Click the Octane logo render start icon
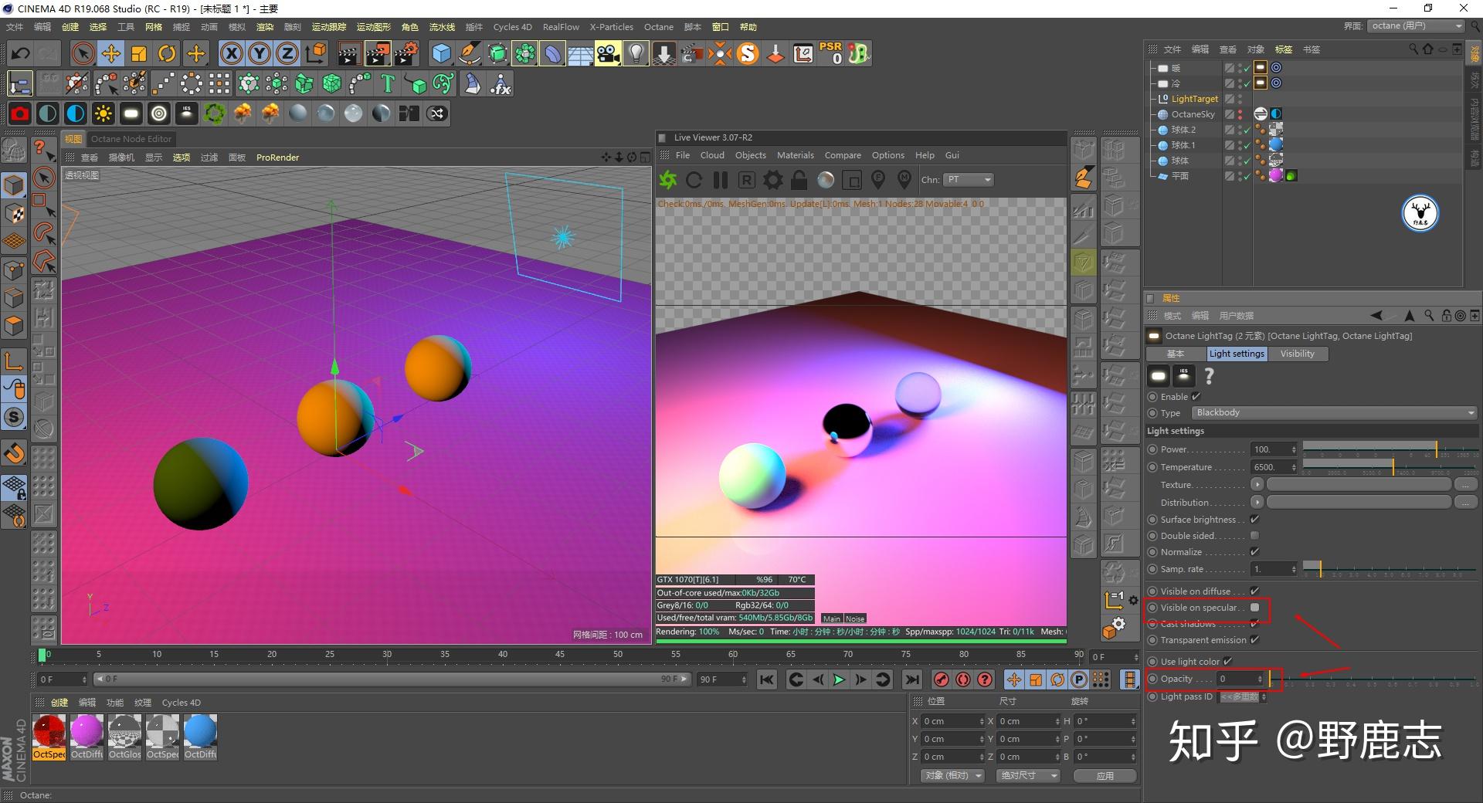 (668, 180)
